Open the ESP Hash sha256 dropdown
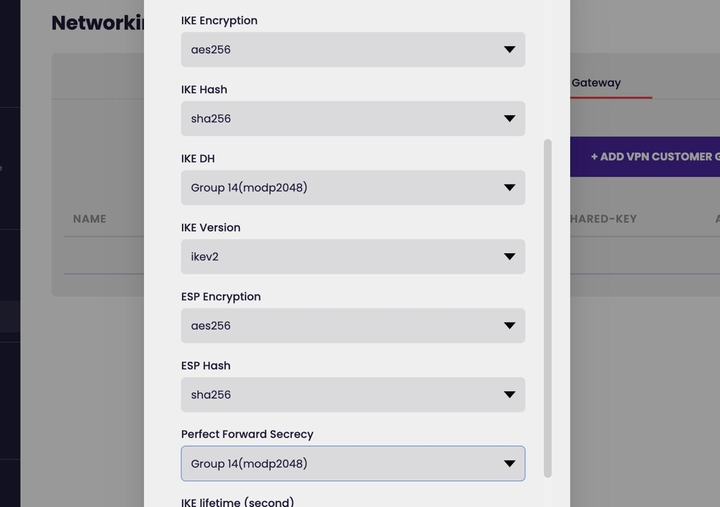The height and width of the screenshot is (507, 720). 352,395
